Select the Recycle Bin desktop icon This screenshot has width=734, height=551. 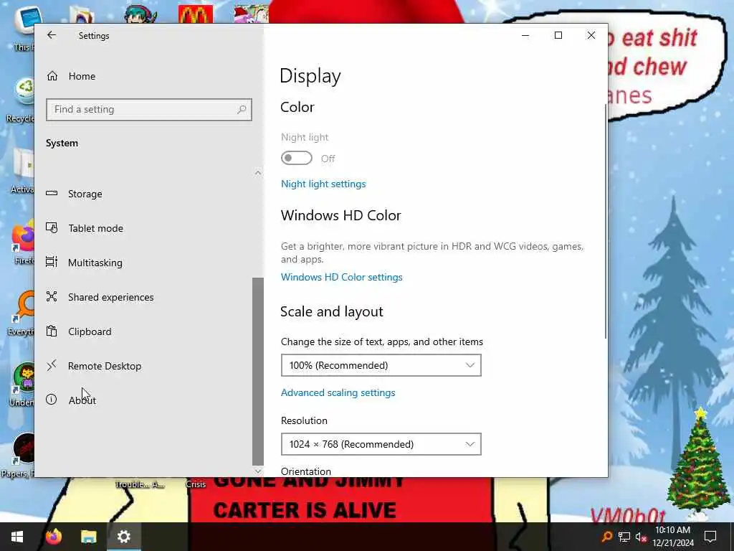click(x=22, y=100)
